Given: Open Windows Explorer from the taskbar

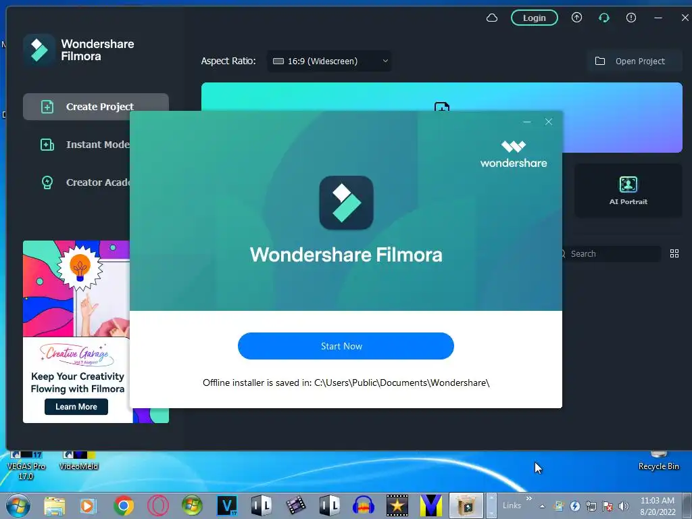Looking at the screenshot, I should (x=54, y=505).
